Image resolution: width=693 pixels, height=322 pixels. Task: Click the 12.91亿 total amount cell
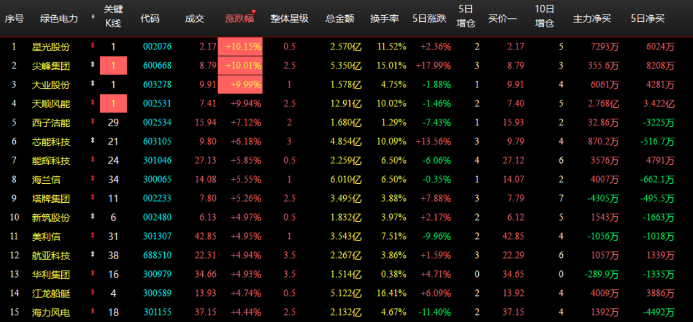point(346,104)
